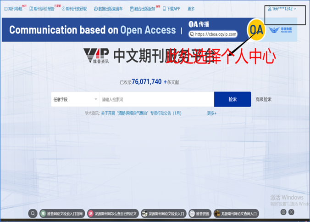
Task: Open the 清朗·网络戾气整治 announcement link
Action: point(141,114)
